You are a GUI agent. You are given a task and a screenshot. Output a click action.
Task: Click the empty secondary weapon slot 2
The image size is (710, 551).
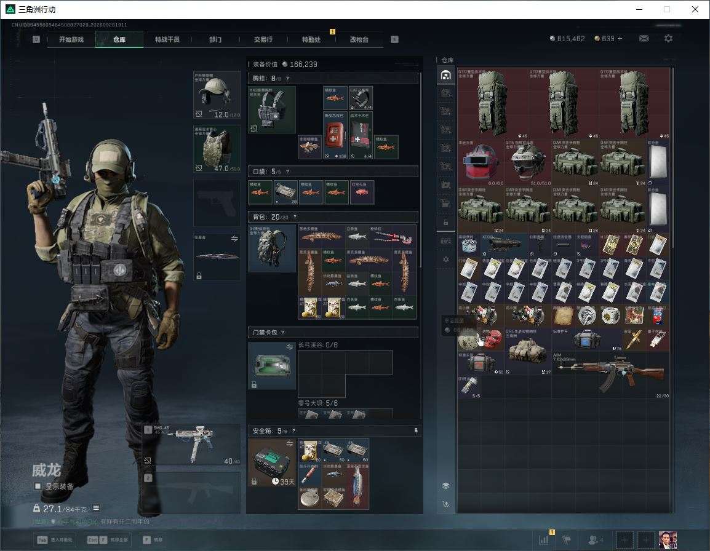click(x=191, y=493)
